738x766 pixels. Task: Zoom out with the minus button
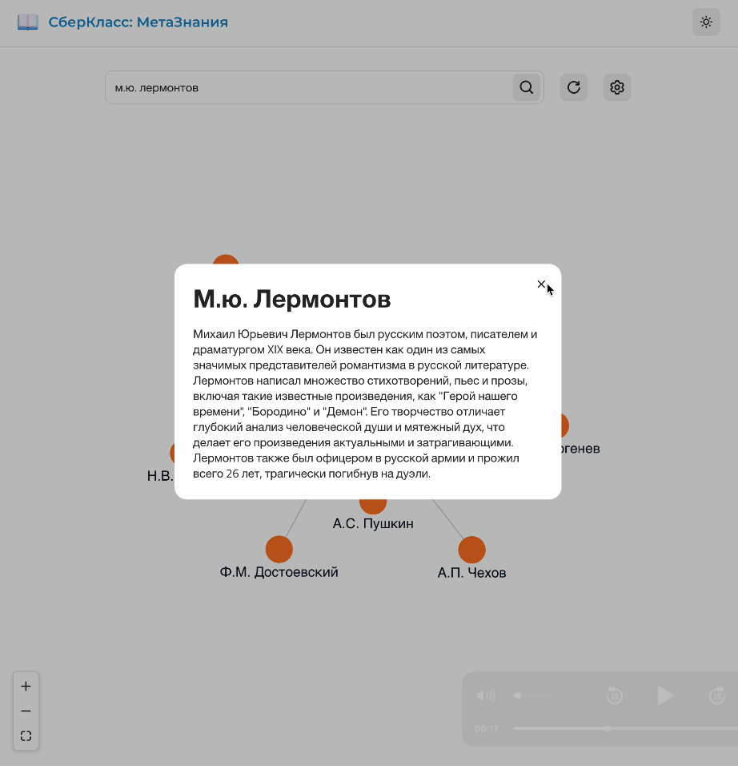[x=26, y=711]
